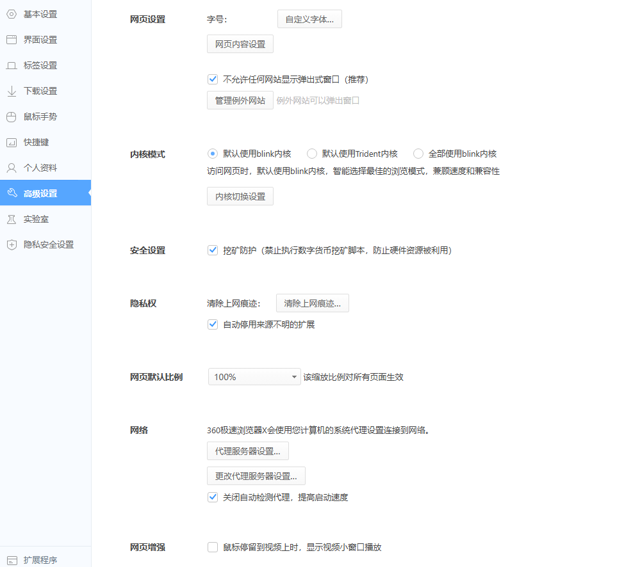Uncheck 不允许任何网站显示弹出式窗口 checkbox

pyautogui.click(x=213, y=79)
